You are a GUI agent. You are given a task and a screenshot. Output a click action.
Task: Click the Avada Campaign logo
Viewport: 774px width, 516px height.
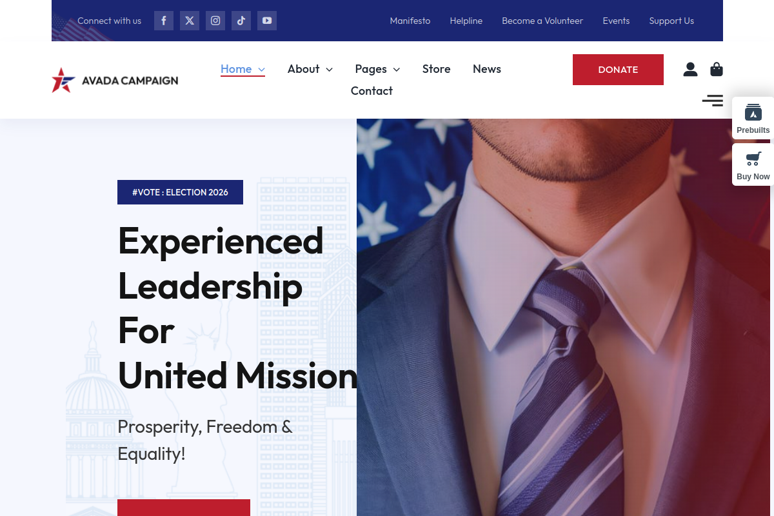click(x=115, y=80)
